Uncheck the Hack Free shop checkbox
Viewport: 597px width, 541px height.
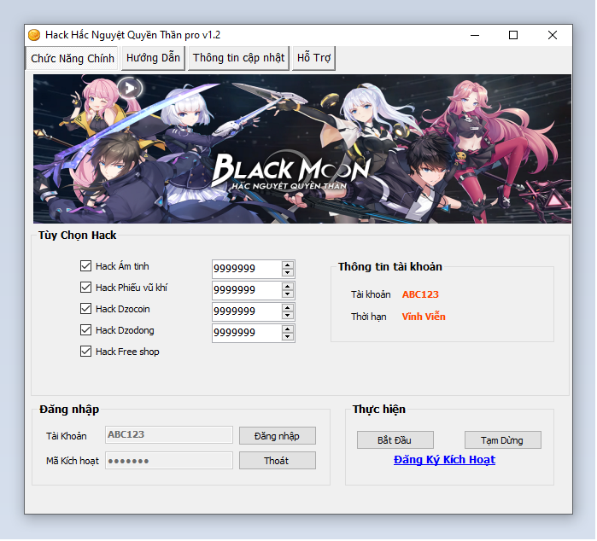[x=85, y=352]
